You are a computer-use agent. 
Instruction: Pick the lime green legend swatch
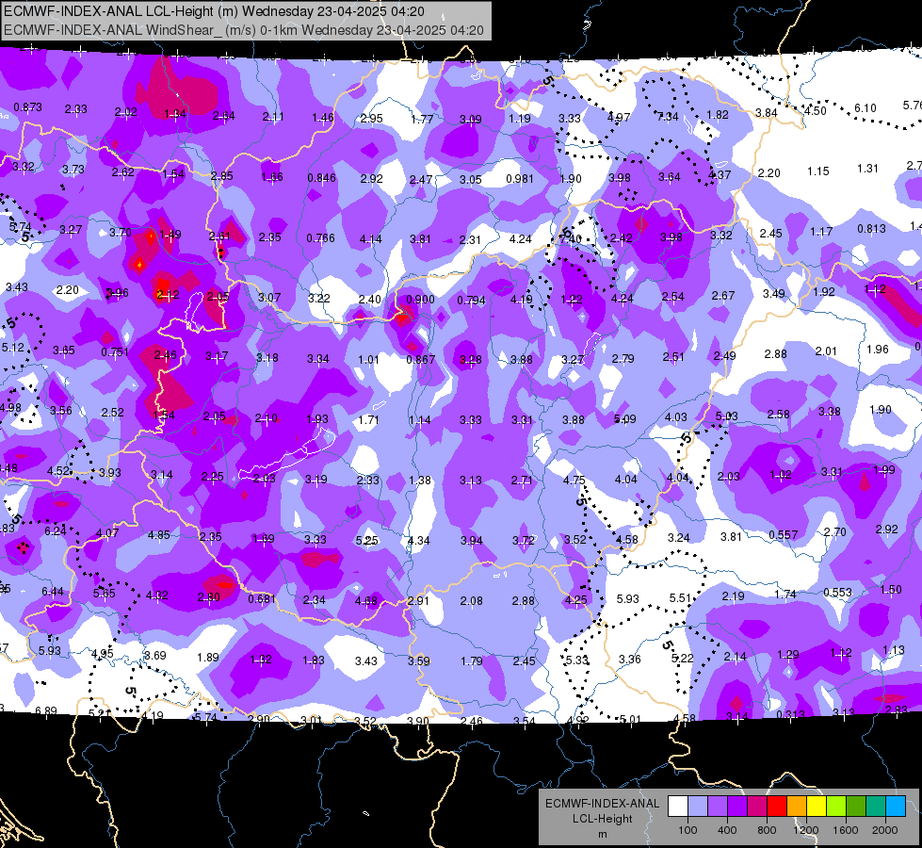[x=836, y=807]
